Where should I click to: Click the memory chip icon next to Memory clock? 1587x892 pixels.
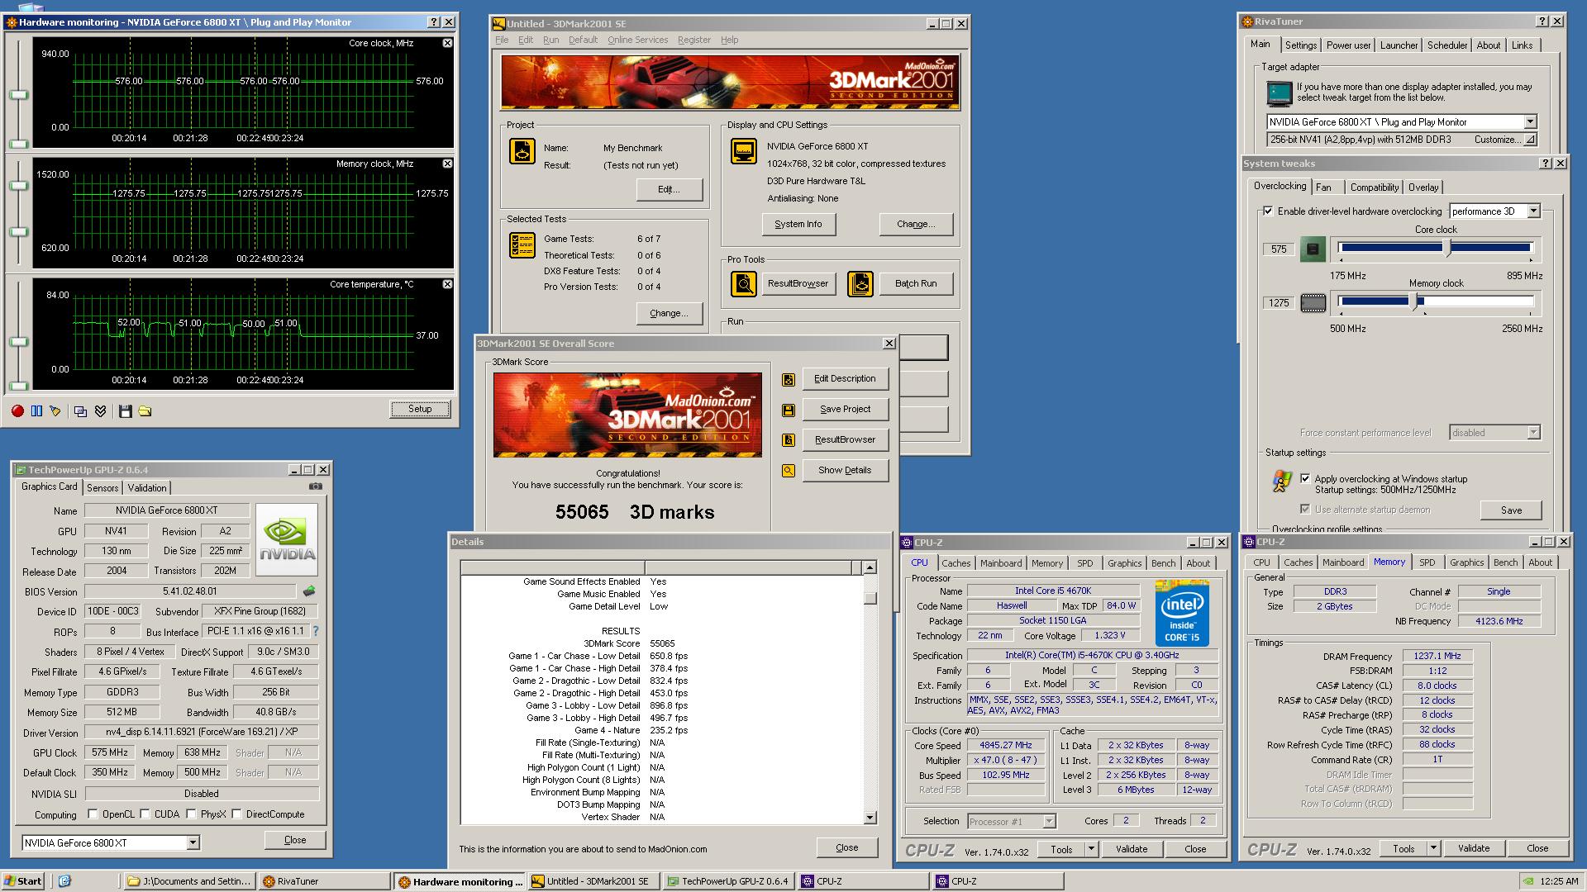[x=1313, y=303]
